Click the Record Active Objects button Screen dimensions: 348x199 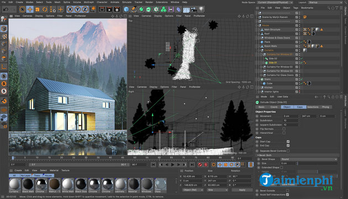[x=200, y=165]
